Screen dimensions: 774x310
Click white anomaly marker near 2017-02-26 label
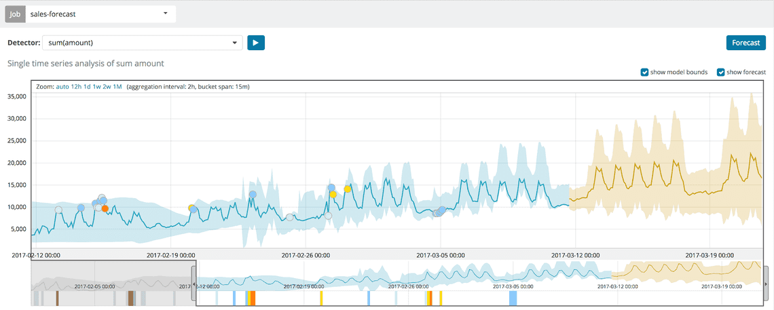[290, 217]
